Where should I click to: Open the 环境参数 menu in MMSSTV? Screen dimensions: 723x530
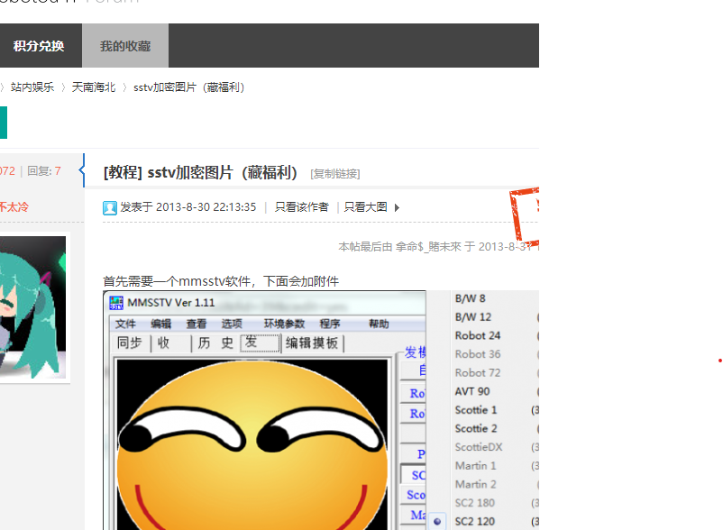point(285,324)
